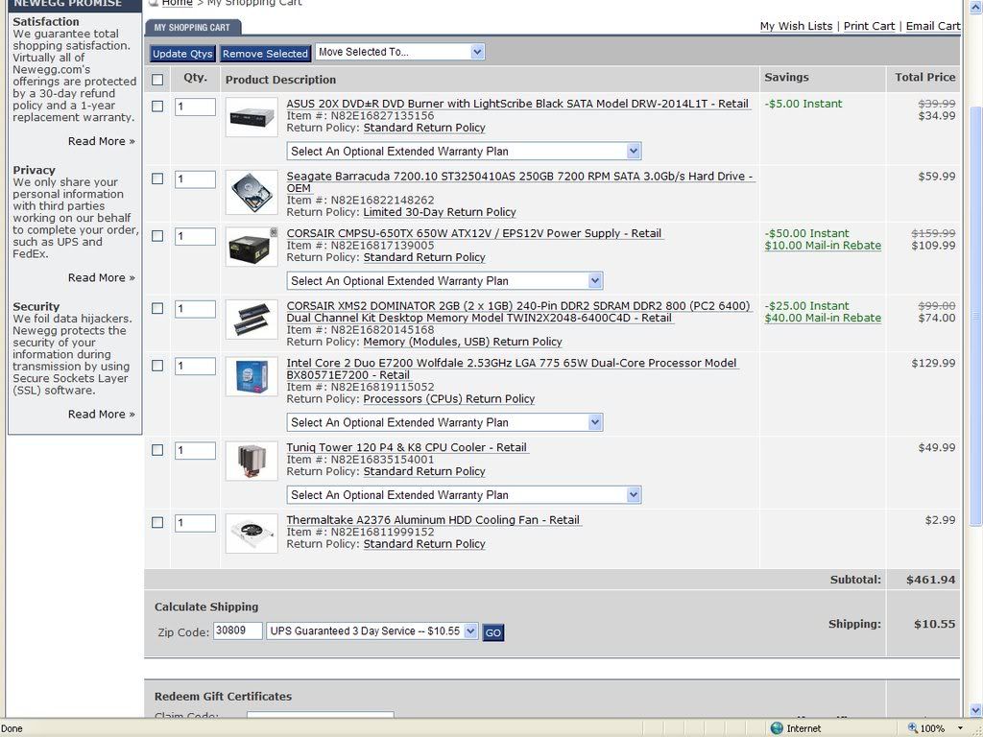The image size is (983, 737).
Task: Open the zoom level arrow next to 100%
Action: click(960, 728)
